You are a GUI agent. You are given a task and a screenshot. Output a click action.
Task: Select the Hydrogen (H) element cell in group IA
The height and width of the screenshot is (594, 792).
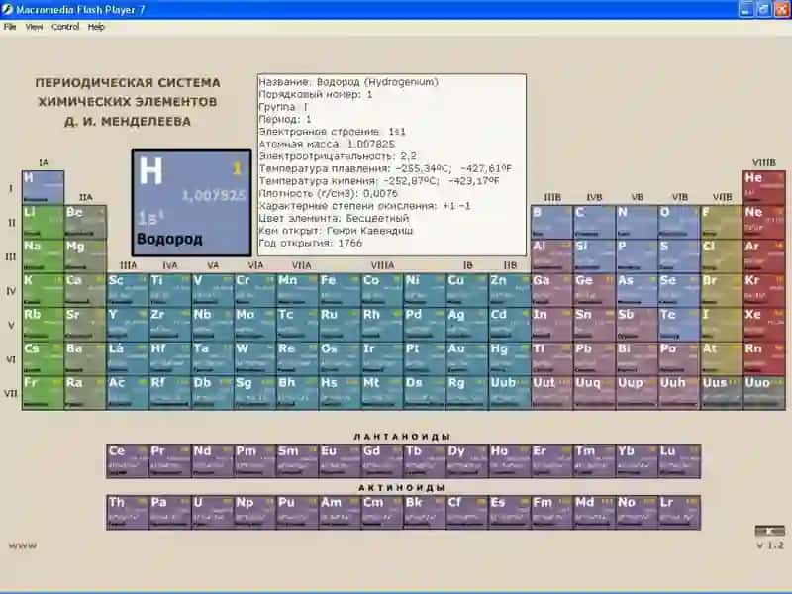click(43, 187)
